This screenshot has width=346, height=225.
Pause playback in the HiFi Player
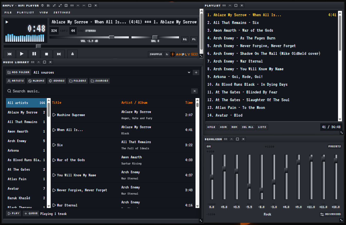point(34,54)
